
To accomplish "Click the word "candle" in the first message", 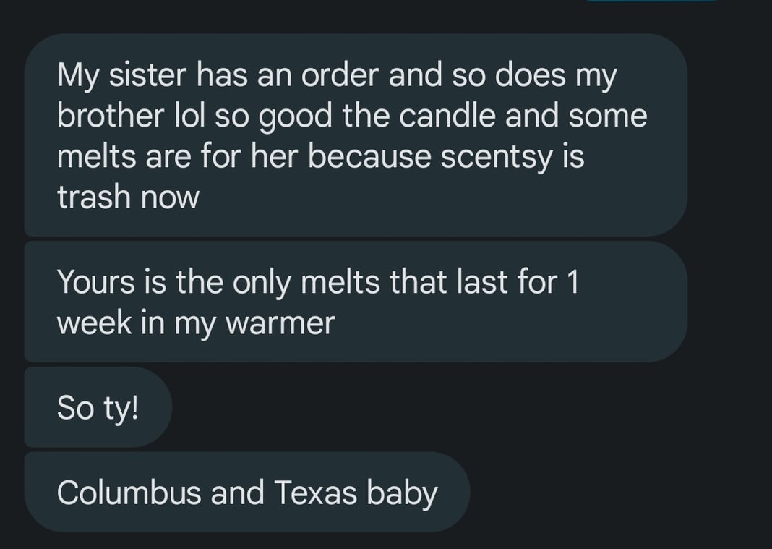I will (x=447, y=115).
